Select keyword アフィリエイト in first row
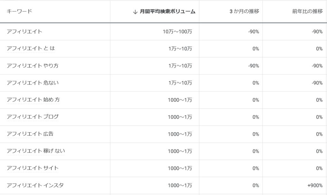This screenshot has height=195, width=327. coord(24,32)
